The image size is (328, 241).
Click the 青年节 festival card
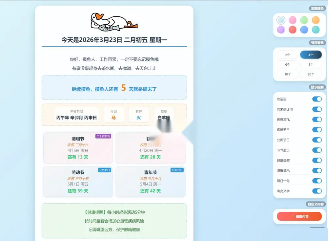[151, 182]
